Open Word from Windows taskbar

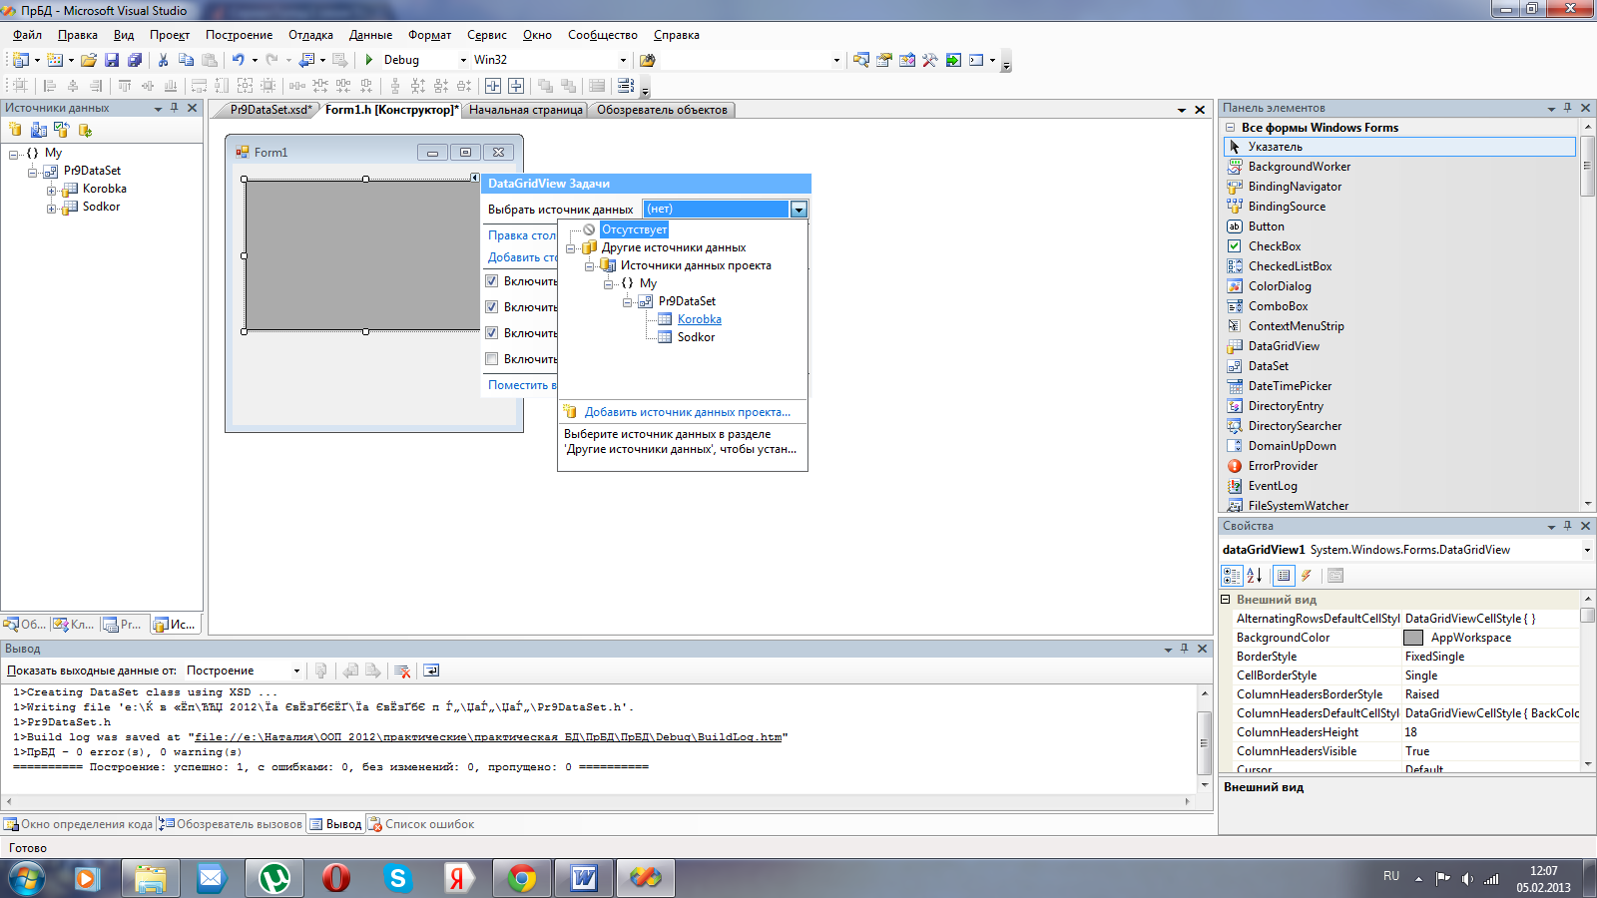584,879
